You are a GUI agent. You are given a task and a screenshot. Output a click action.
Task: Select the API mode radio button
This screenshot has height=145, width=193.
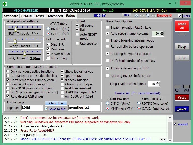[136, 15]
